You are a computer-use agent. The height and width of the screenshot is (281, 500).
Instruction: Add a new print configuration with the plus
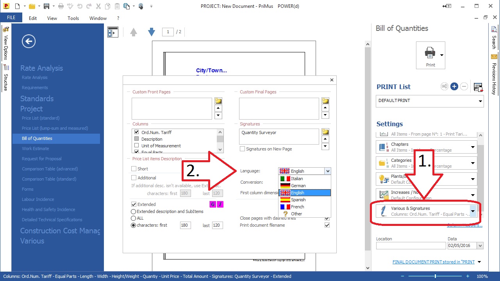pyautogui.click(x=454, y=86)
